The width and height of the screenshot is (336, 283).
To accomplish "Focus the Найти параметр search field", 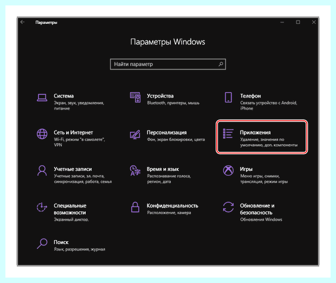I will click(x=168, y=64).
